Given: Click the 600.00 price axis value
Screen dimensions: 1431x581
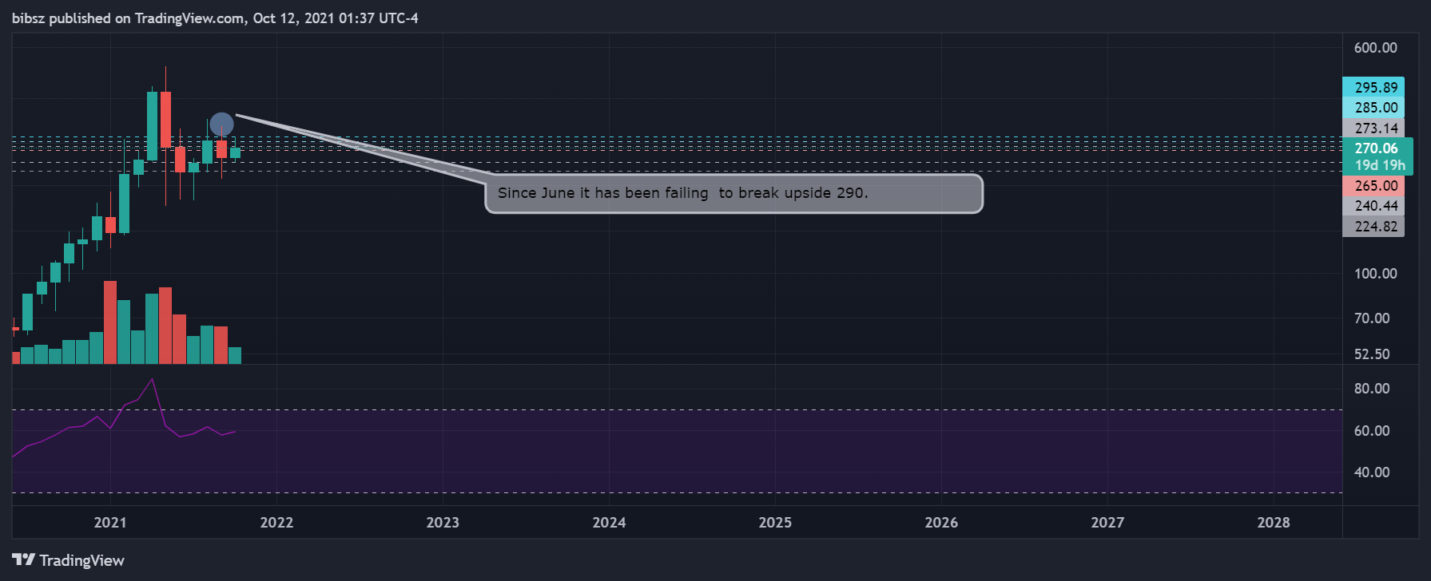Looking at the screenshot, I should [x=1375, y=48].
